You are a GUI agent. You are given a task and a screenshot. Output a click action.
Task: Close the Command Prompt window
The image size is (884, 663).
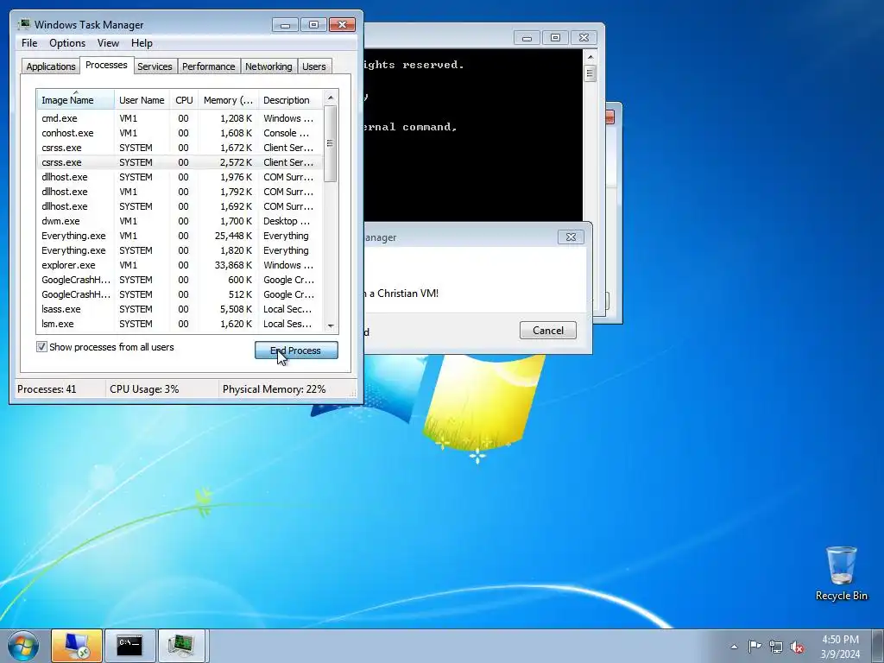(x=584, y=38)
